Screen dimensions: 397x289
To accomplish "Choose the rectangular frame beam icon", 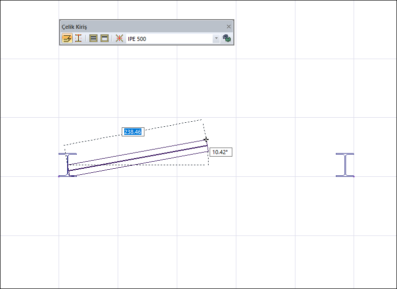I will pyautogui.click(x=105, y=38).
